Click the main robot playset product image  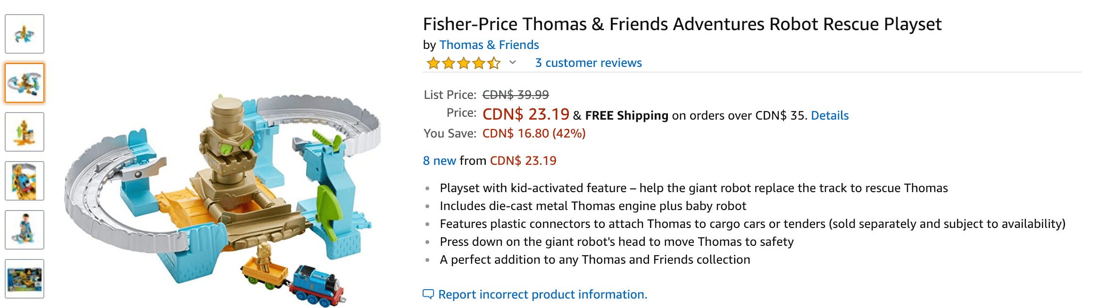[223, 198]
